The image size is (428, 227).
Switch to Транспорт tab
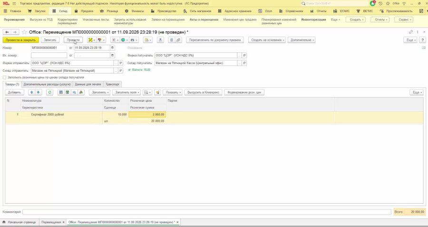coord(112,85)
